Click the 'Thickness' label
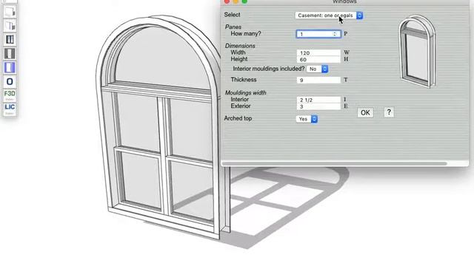The width and height of the screenshot is (474, 266). pos(244,80)
